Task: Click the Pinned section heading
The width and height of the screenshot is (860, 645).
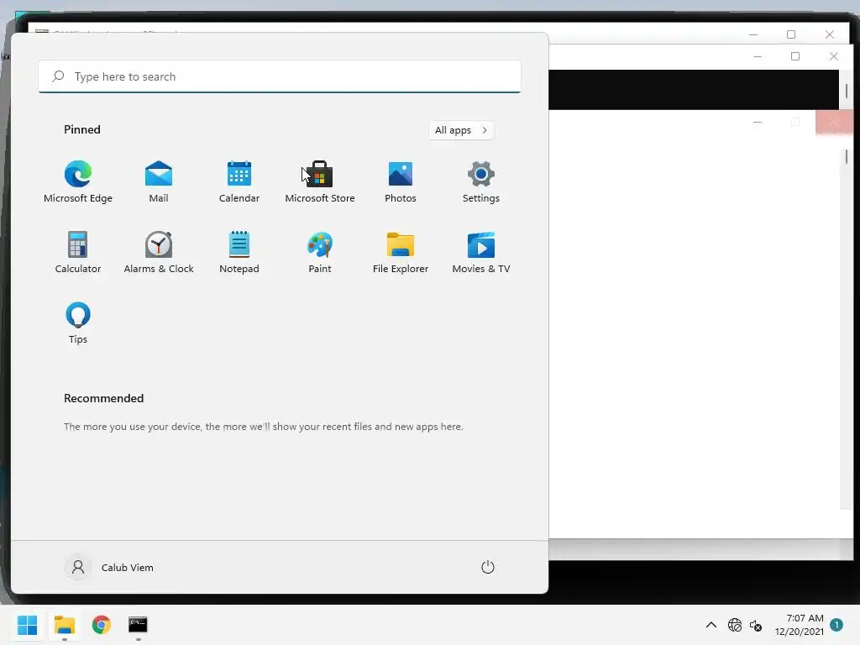Action: click(x=82, y=129)
